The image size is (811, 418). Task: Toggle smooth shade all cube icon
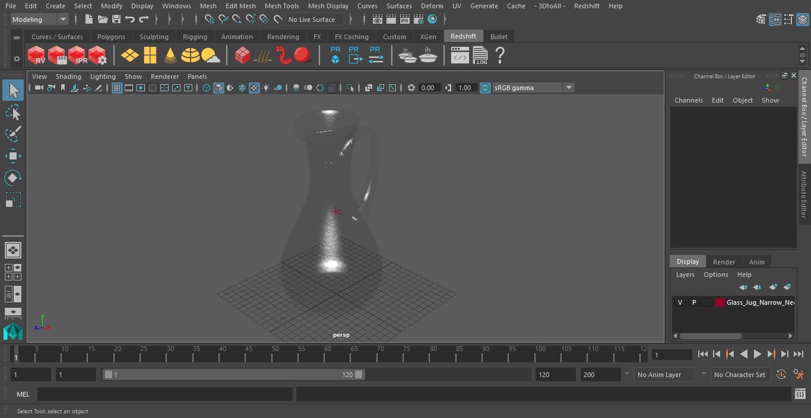218,88
